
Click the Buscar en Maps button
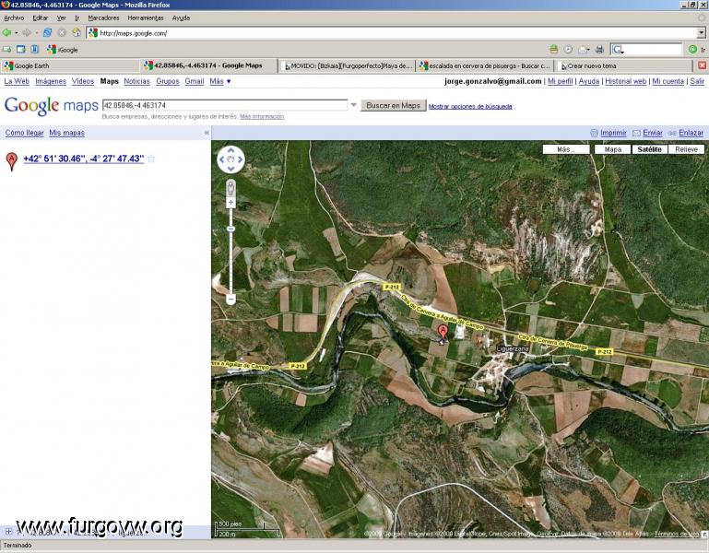pos(394,105)
